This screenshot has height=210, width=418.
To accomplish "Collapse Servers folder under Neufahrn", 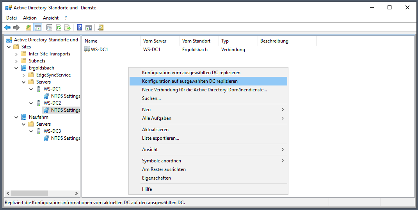I will [x=24, y=124].
